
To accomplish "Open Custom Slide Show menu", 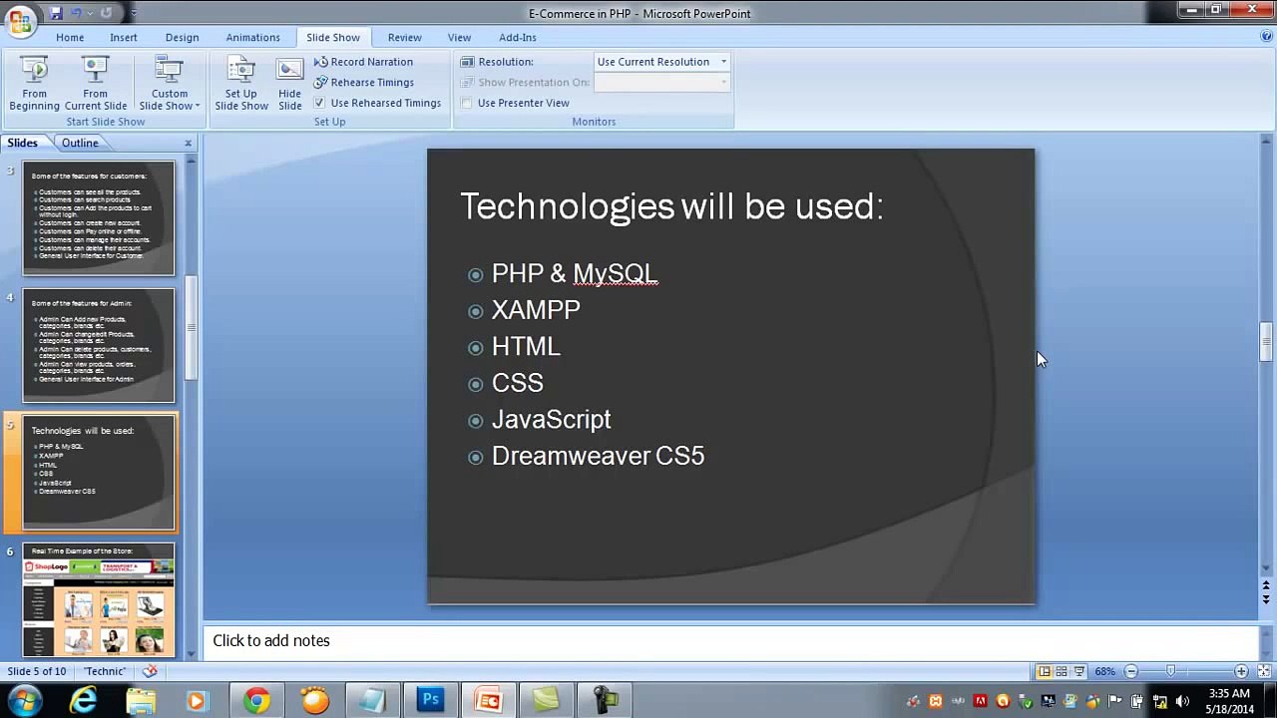I will [x=169, y=83].
